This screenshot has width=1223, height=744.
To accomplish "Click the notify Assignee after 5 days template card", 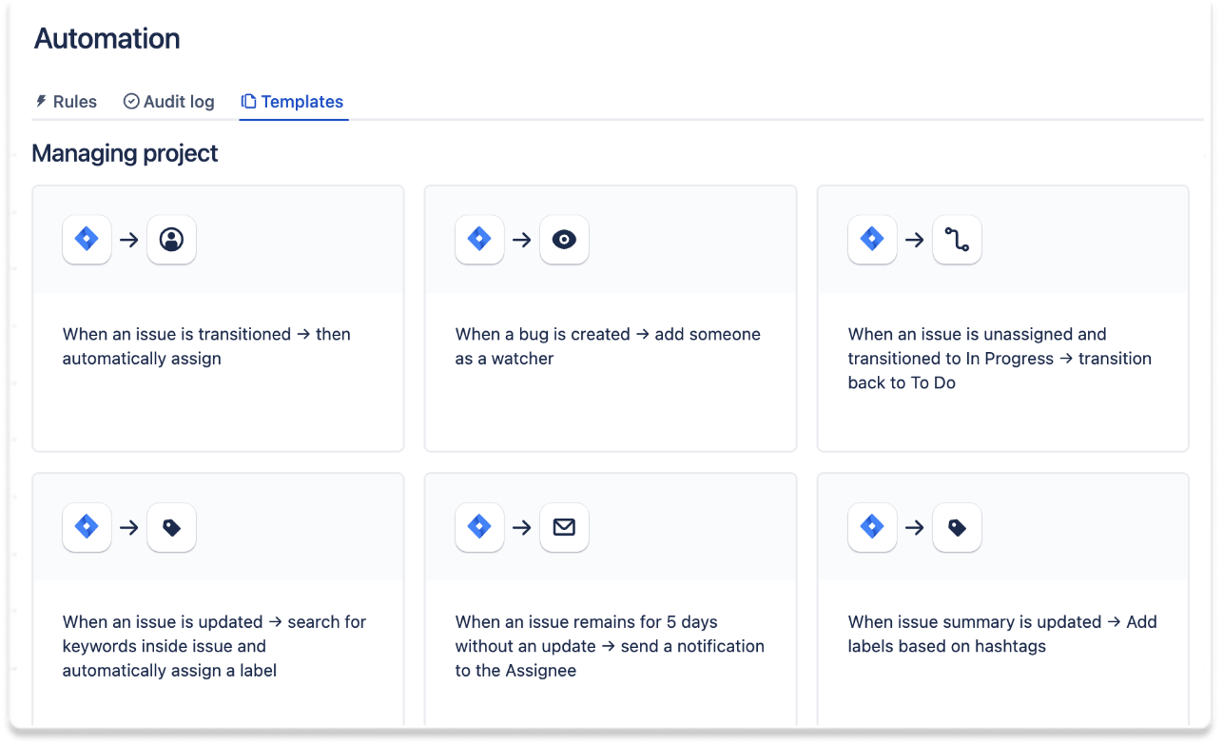I will [x=610, y=605].
